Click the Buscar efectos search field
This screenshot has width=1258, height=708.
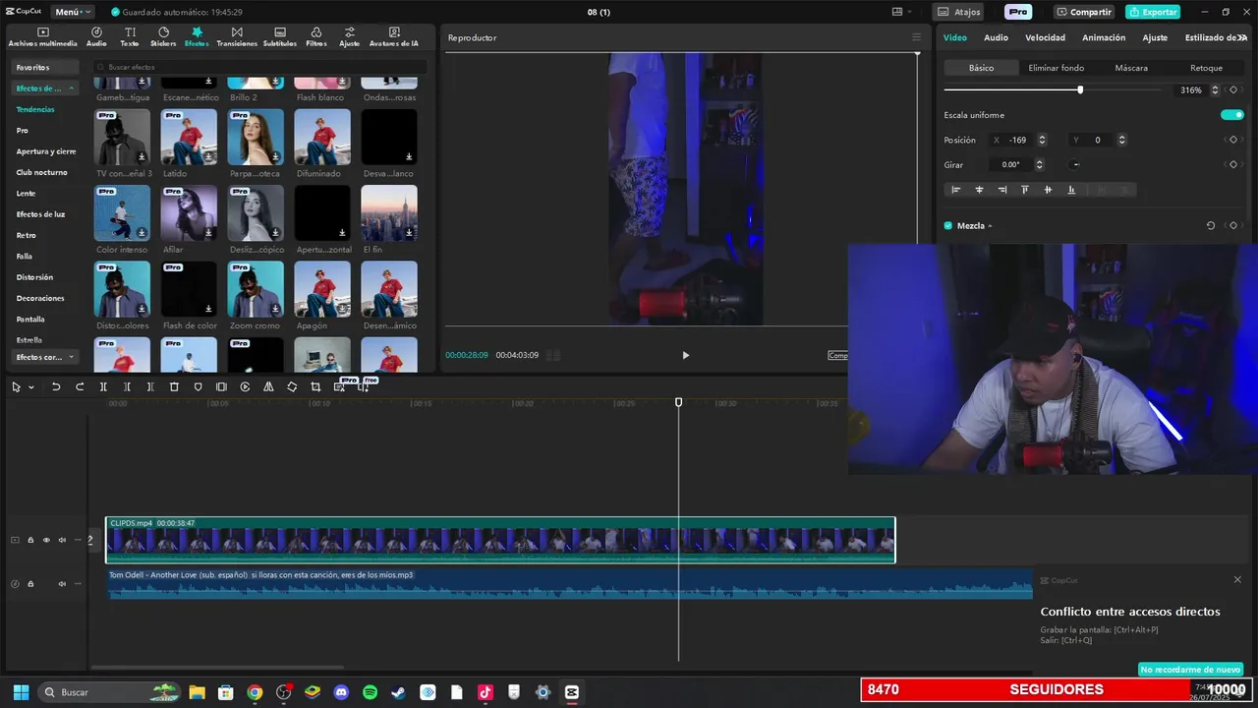(260, 67)
